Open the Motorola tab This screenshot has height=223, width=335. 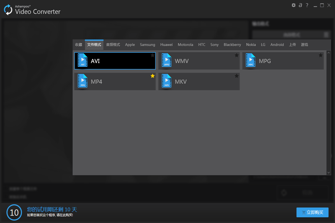[x=186, y=45]
